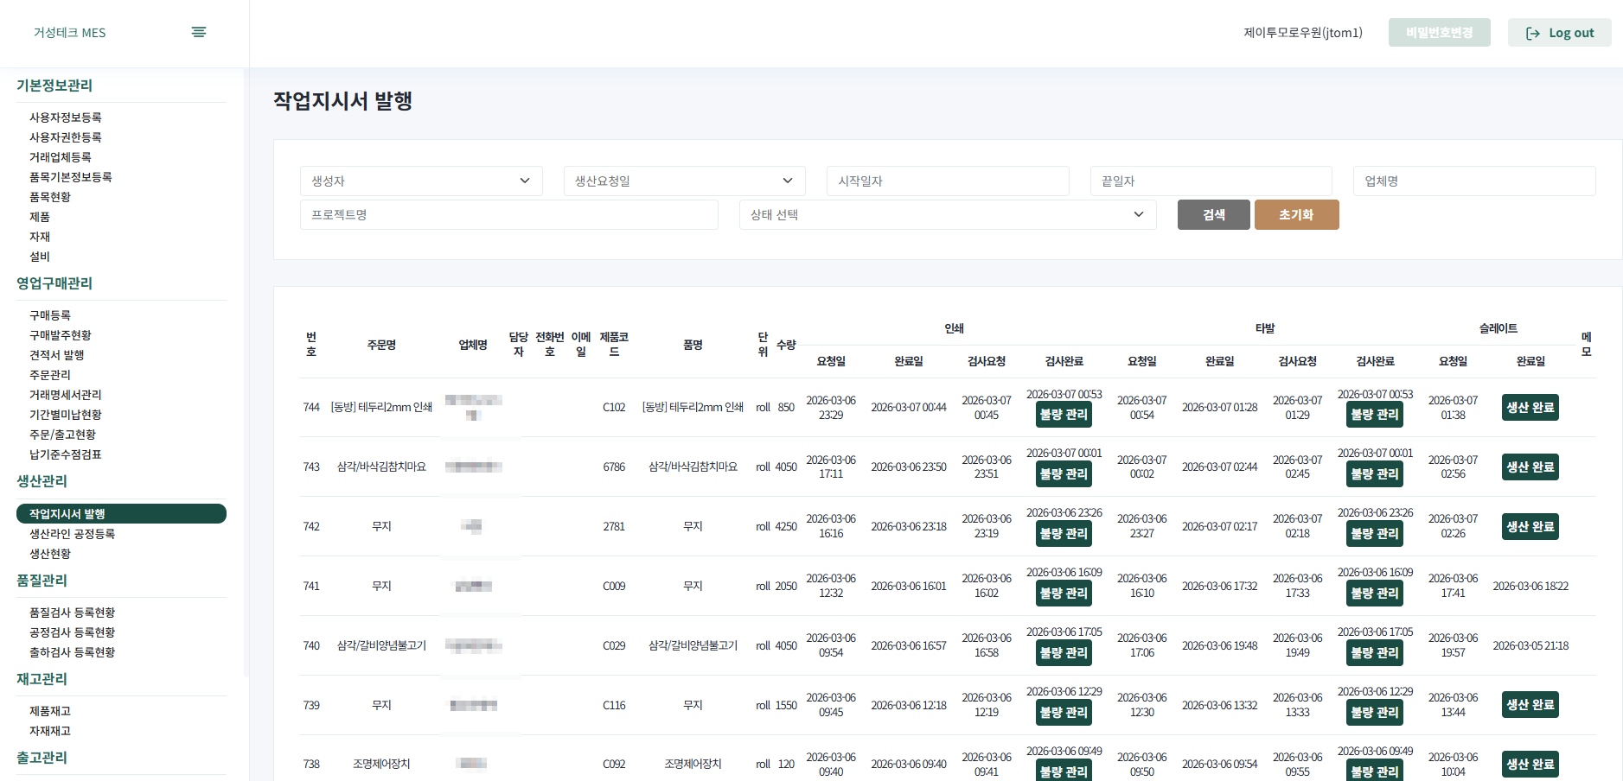
Task: Click into the 프로젝트명 field
Action: (508, 214)
